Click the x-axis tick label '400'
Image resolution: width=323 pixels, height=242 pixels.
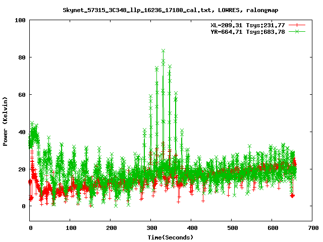pos(192,228)
